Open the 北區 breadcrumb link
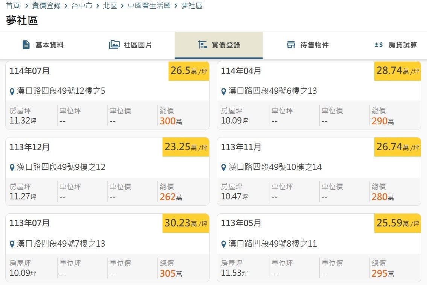This screenshot has height=285, width=427. tap(110, 6)
